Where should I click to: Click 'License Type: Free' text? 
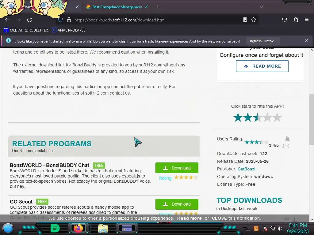236,184
